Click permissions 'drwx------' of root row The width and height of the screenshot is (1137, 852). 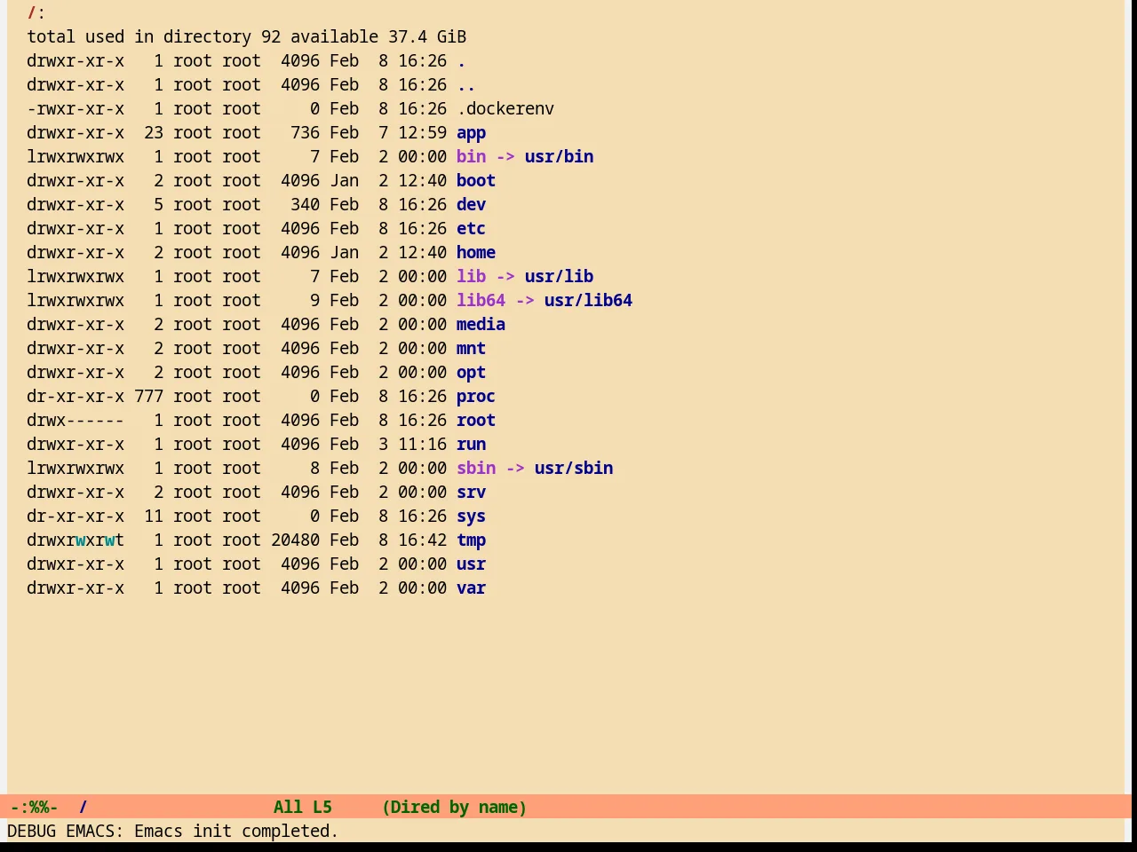pyautogui.click(x=76, y=421)
